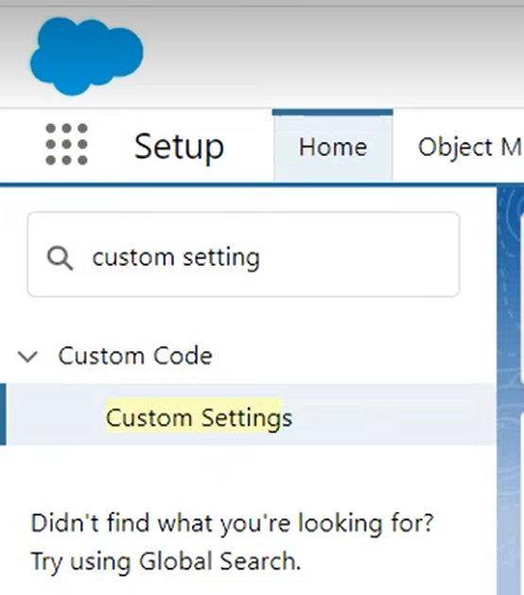Image resolution: width=524 pixels, height=595 pixels.
Task: Click the Setup app title
Action: coord(179,147)
